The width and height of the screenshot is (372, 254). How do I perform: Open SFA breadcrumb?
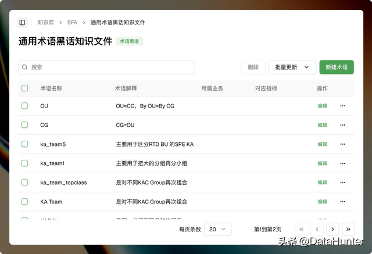[x=72, y=23]
